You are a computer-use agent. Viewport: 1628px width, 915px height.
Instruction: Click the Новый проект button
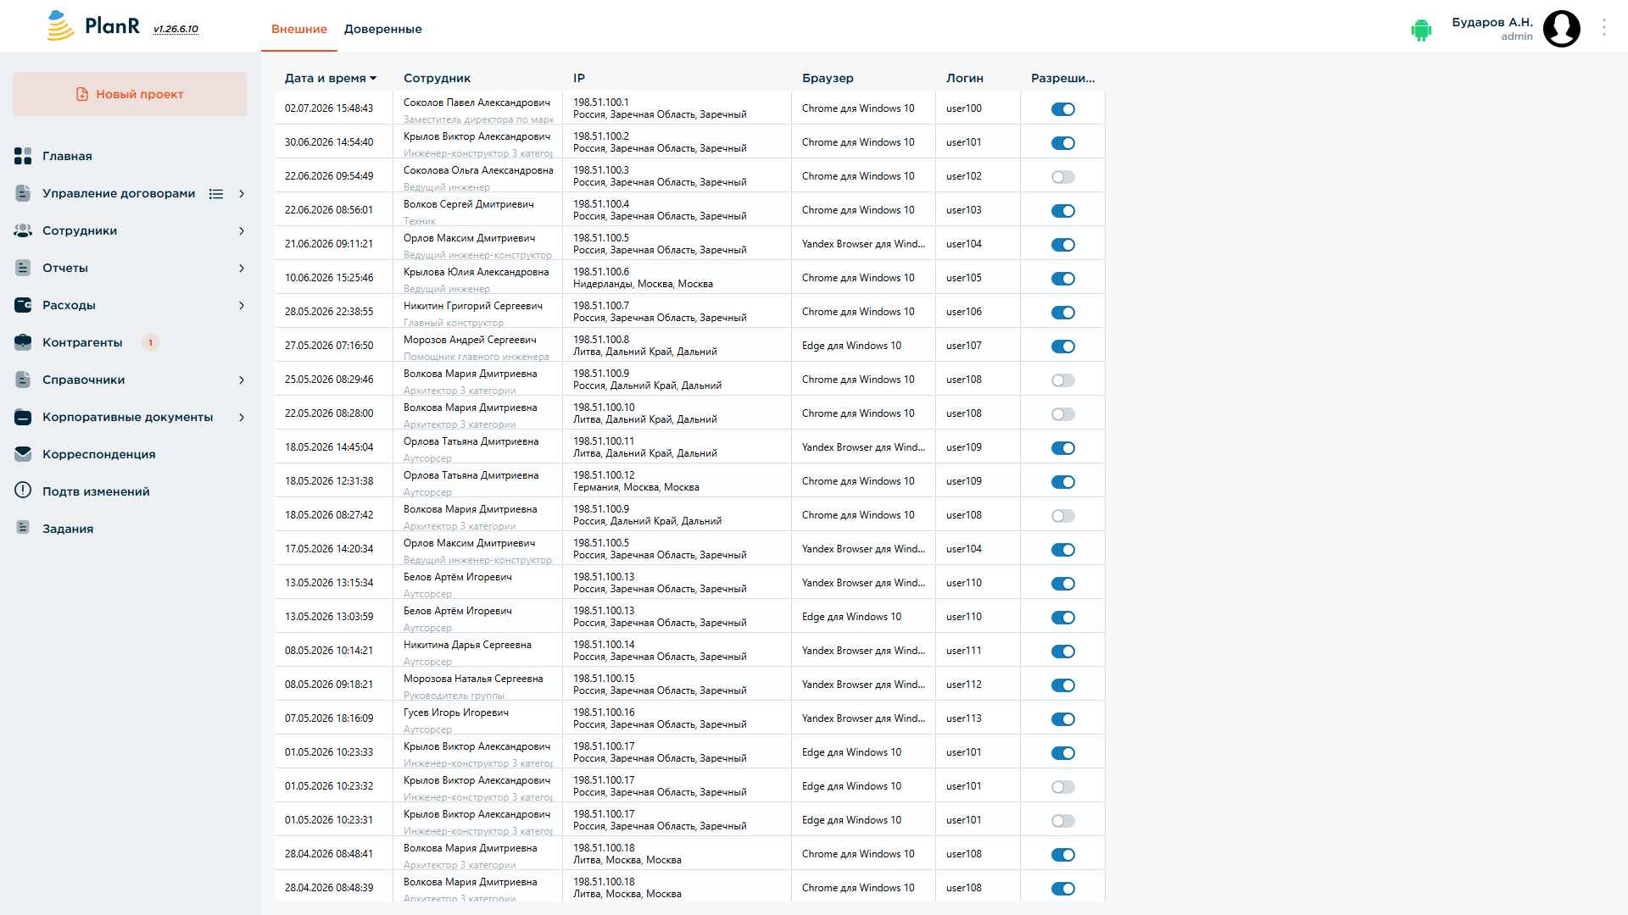tap(130, 94)
